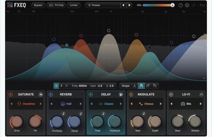
Task: Select previous Lo-Fi type before 80s
Action: (172, 104)
